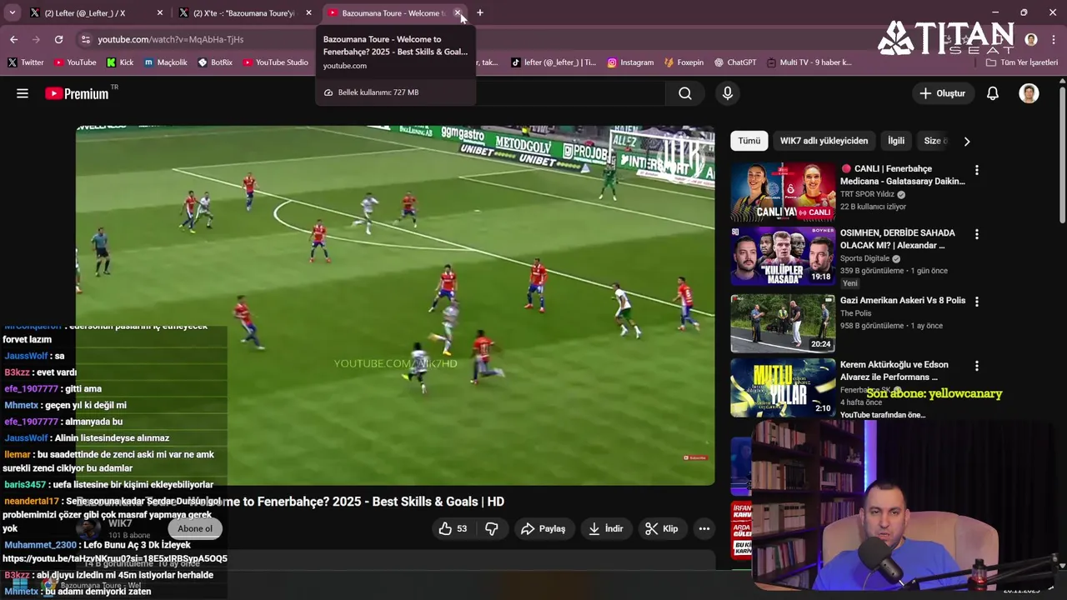Open options for Fenerbahçe Medicana live video
The image size is (1067, 600).
[x=977, y=170]
